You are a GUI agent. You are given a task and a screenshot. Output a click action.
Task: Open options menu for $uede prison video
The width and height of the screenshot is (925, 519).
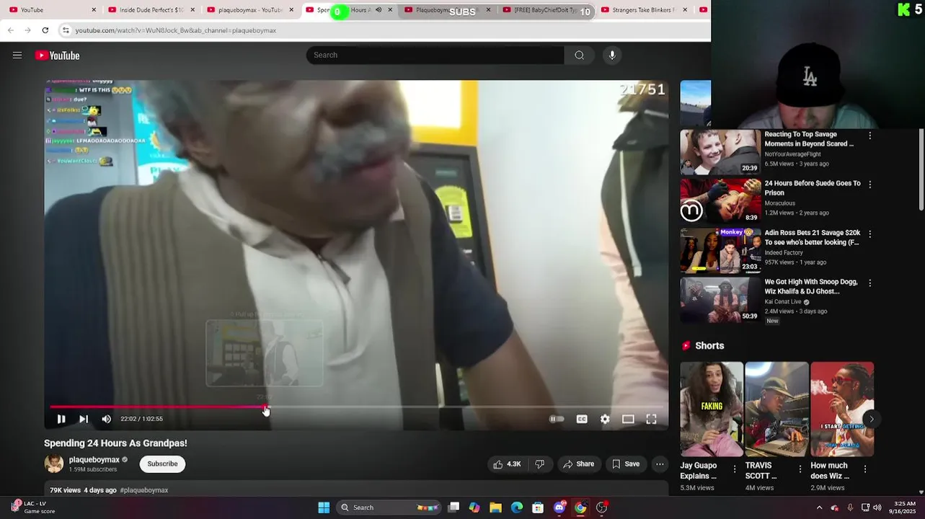tap(869, 185)
